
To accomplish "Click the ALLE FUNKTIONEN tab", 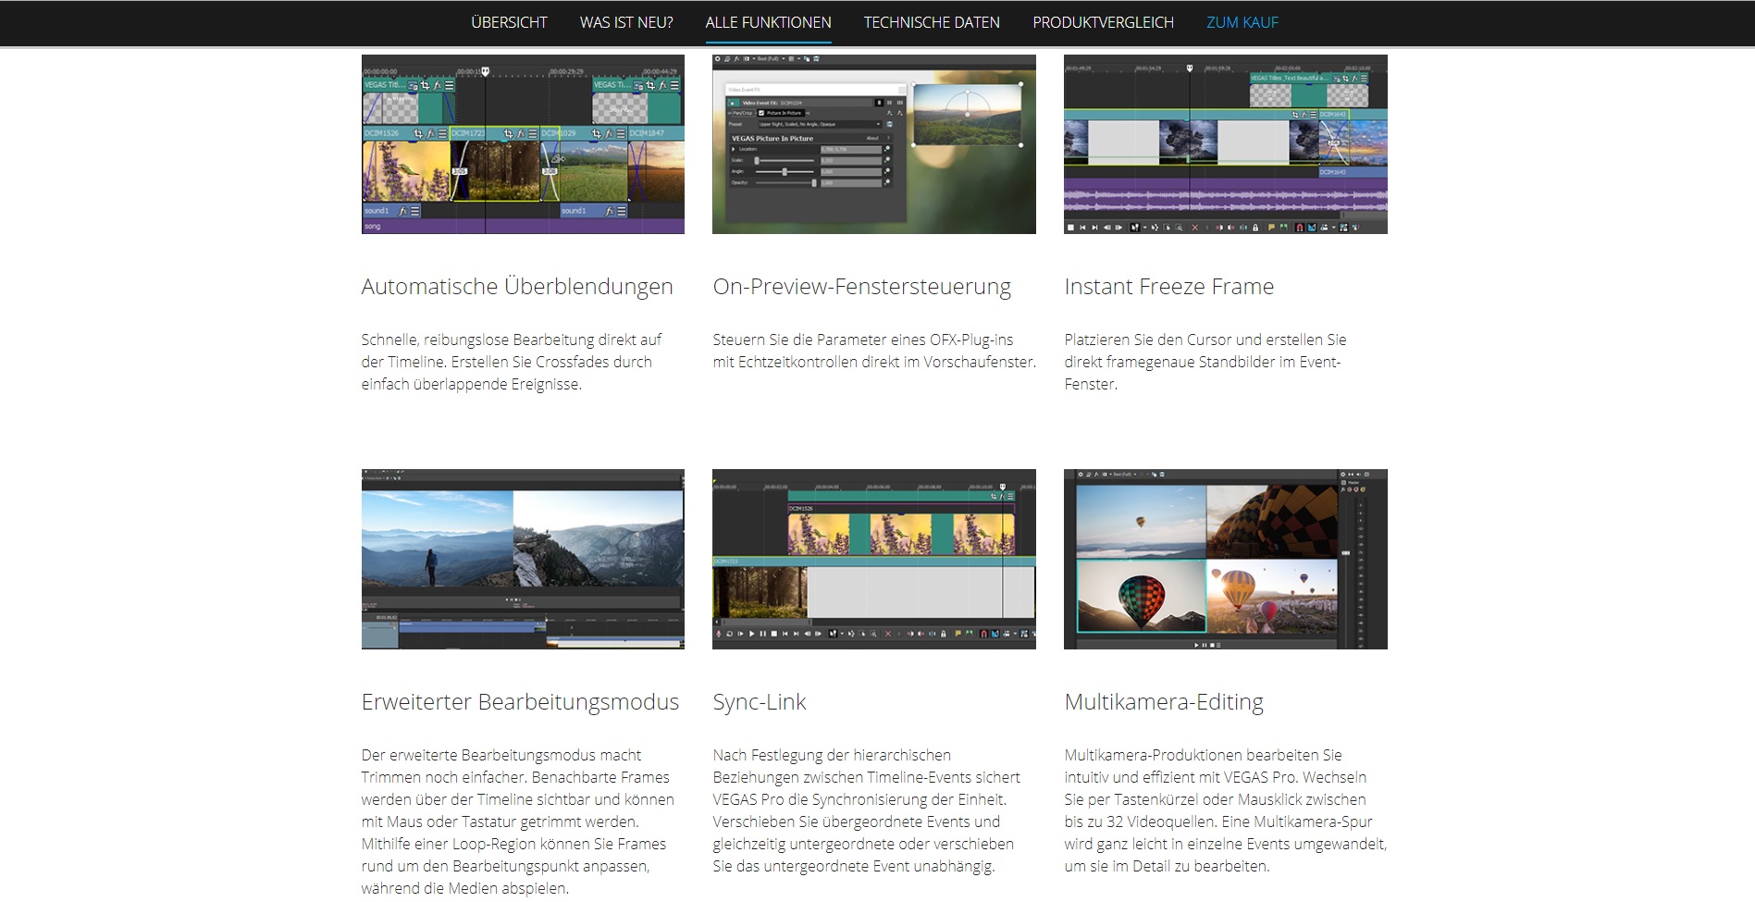I will [x=768, y=22].
